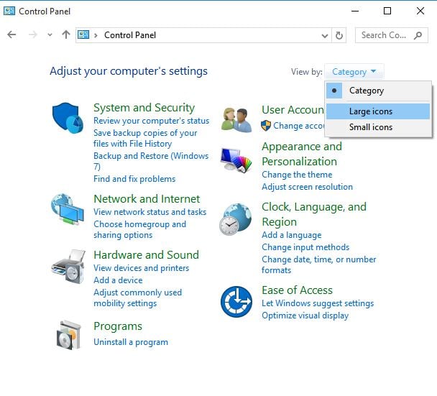Open the Programs heading
The width and height of the screenshot is (437, 396).
click(x=118, y=326)
